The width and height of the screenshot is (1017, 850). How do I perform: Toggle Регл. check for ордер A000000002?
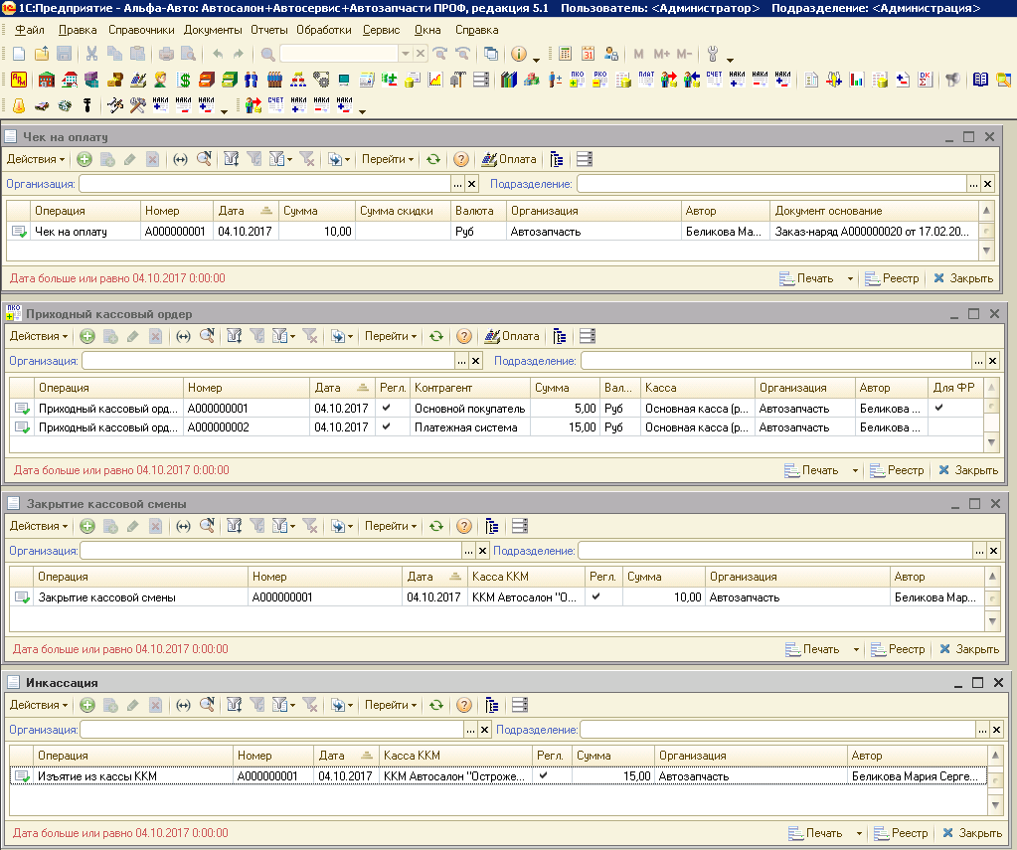coord(387,426)
